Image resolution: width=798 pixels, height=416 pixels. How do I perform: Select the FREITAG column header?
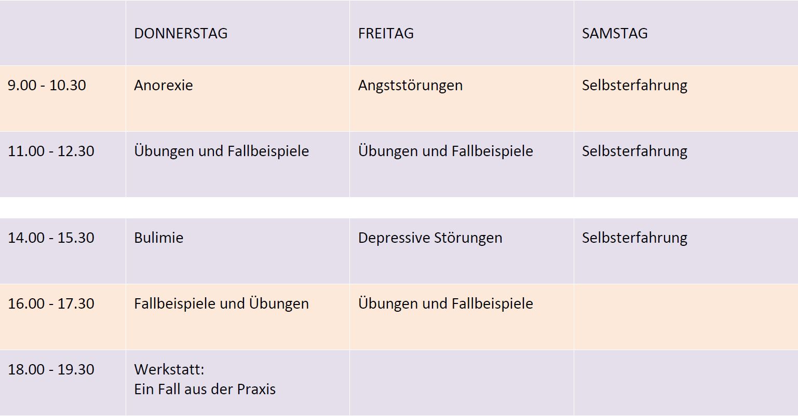(x=386, y=33)
